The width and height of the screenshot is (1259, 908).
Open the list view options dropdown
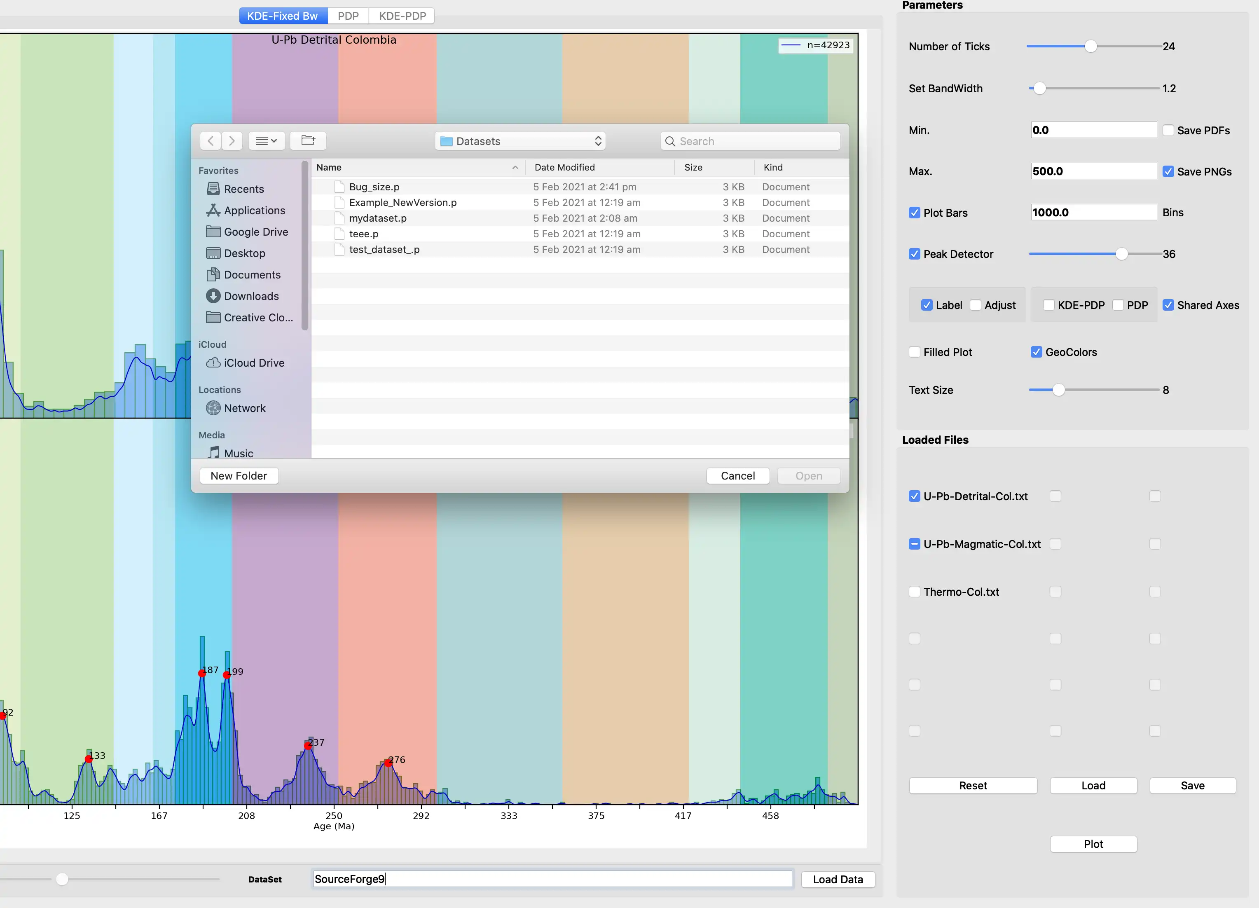(267, 141)
